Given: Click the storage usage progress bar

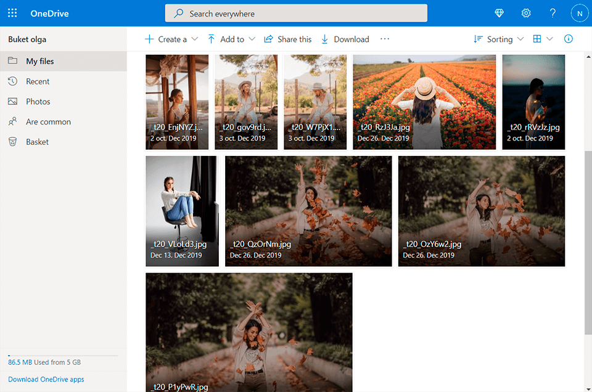Looking at the screenshot, I should [x=63, y=356].
